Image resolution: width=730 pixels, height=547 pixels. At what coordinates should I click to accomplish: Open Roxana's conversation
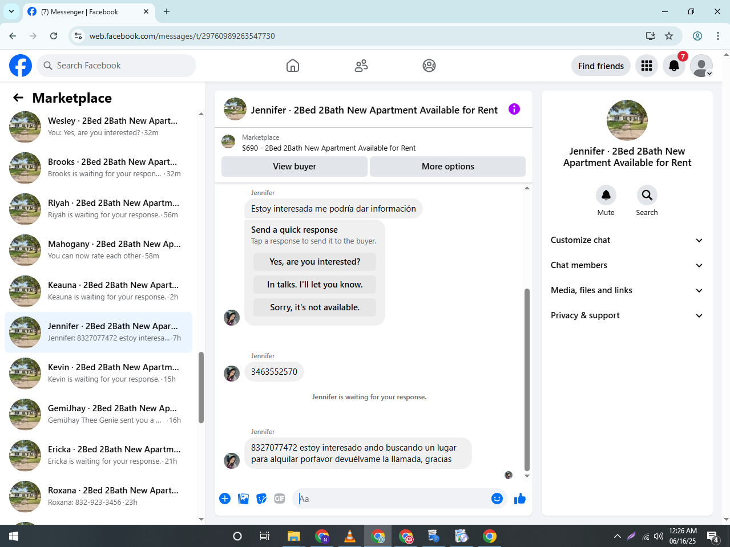point(98,496)
